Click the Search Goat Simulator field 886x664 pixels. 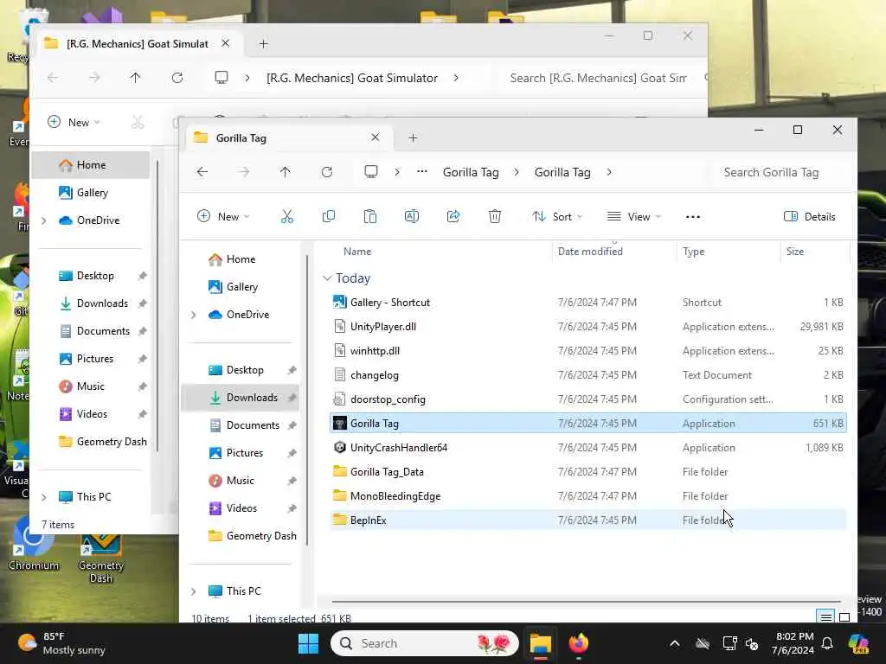[x=603, y=78]
